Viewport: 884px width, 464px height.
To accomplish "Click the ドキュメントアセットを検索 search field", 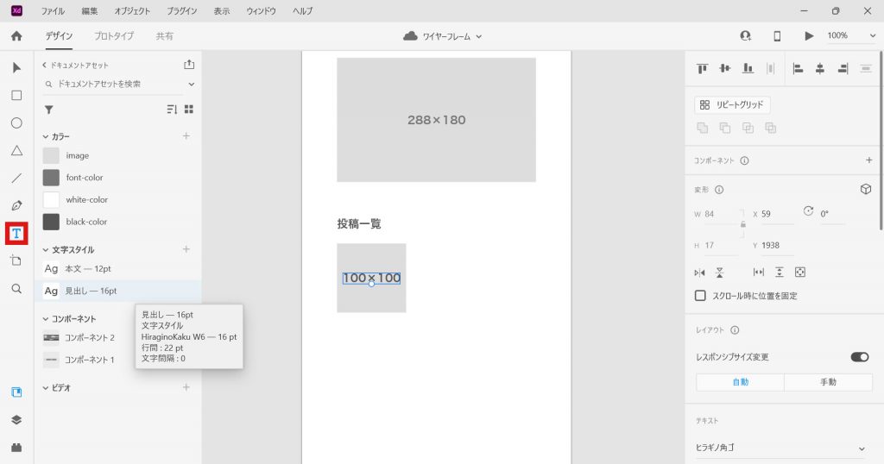I will click(113, 84).
